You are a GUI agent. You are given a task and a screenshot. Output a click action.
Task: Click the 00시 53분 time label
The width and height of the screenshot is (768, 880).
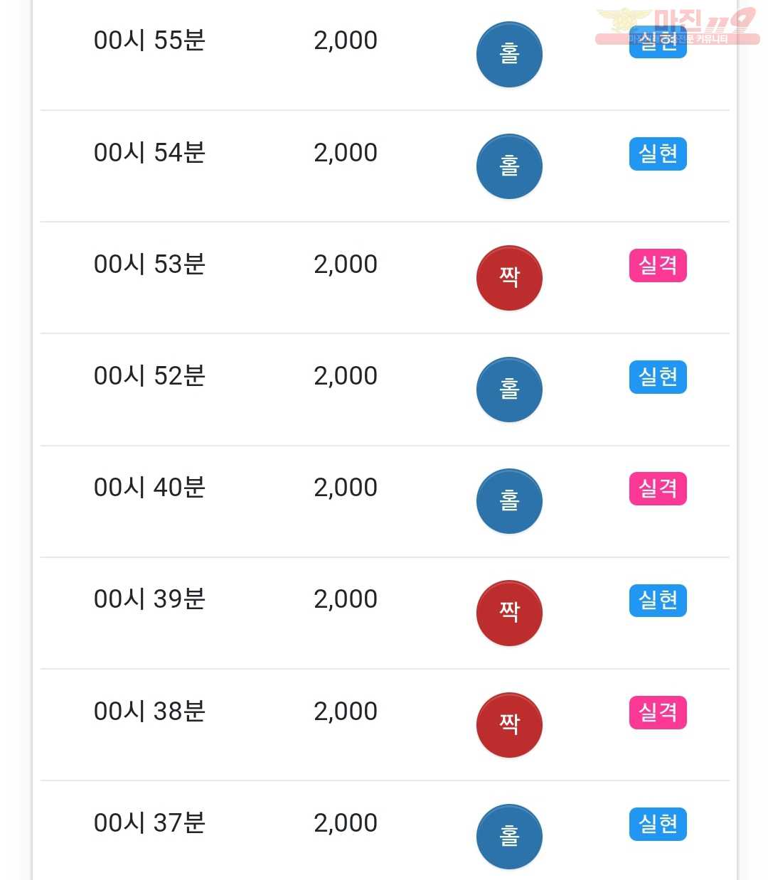(x=149, y=264)
